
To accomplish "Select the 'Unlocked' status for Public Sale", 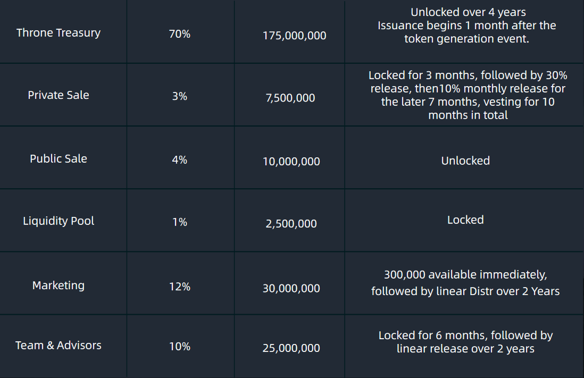I will [x=465, y=161].
